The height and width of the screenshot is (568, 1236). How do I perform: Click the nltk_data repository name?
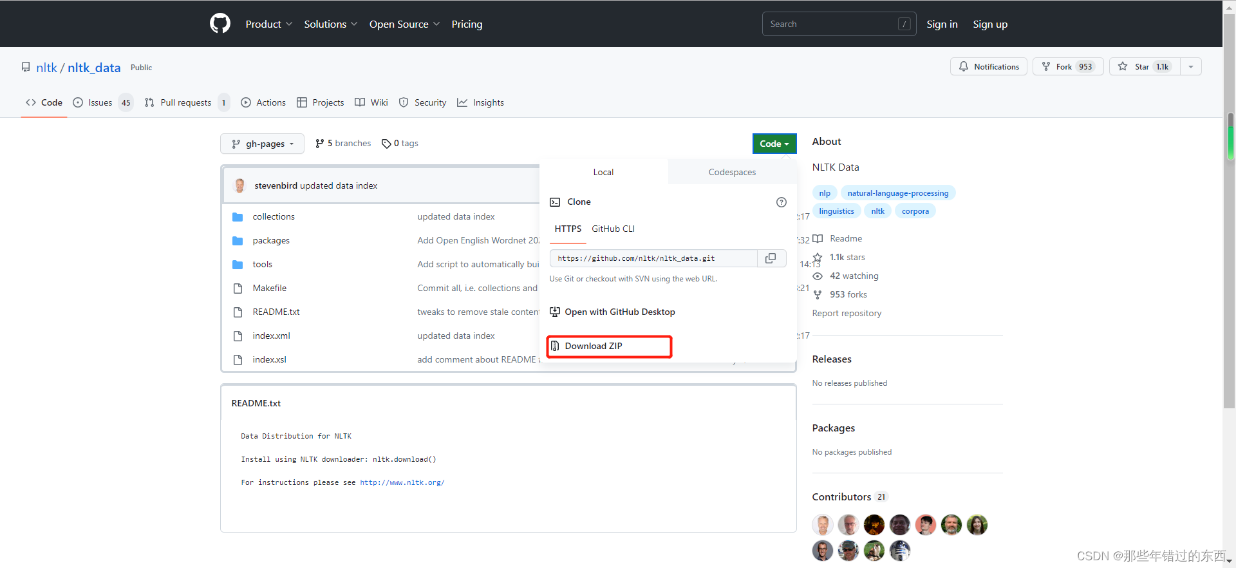[x=94, y=68]
